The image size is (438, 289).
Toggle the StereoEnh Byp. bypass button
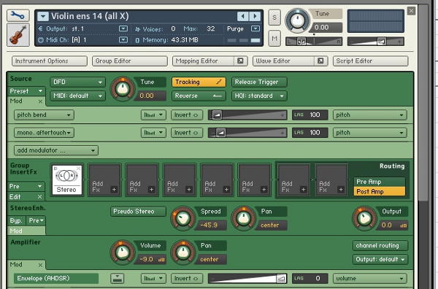17,220
